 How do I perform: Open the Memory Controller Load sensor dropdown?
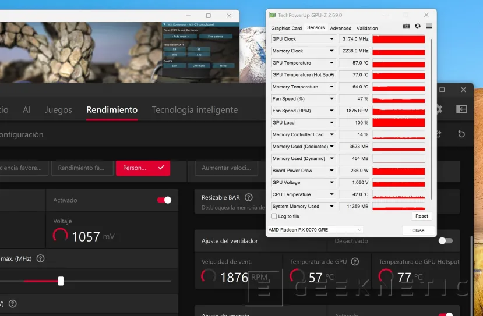(x=332, y=134)
